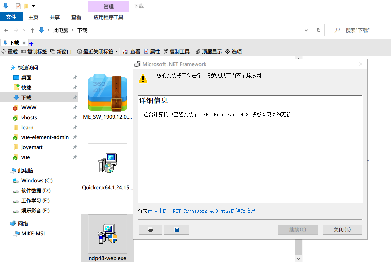This screenshot has height=263, width=391.
Task: Open 软件数据 (D:) drive
Action: 36,190
